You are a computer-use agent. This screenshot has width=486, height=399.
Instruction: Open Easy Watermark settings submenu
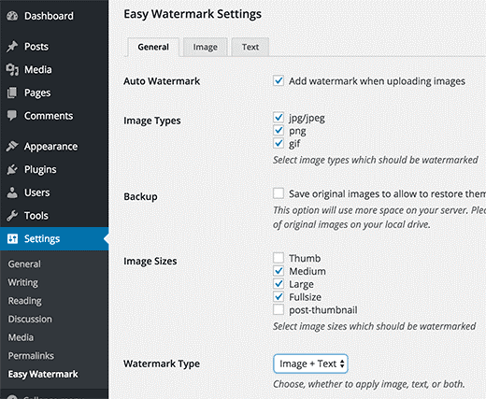coord(43,374)
